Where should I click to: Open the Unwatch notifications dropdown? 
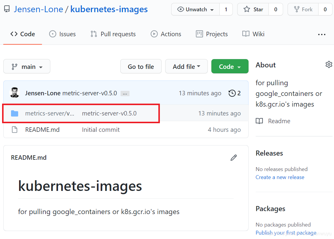click(x=195, y=9)
